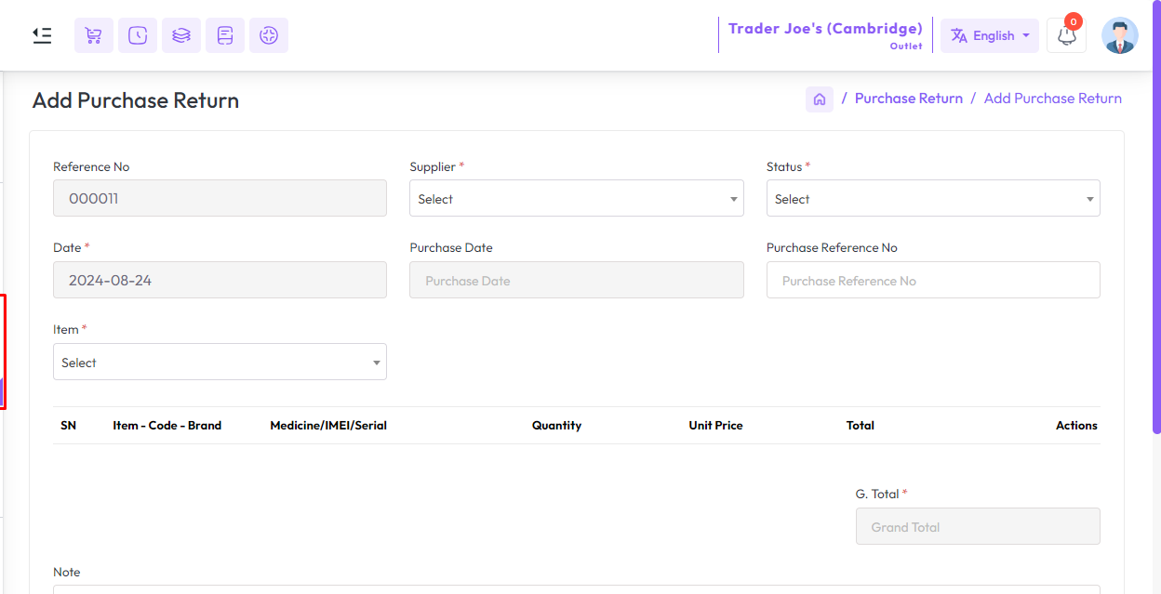The width and height of the screenshot is (1161, 594).
Task: Click the Note label
Action: pyautogui.click(x=67, y=572)
